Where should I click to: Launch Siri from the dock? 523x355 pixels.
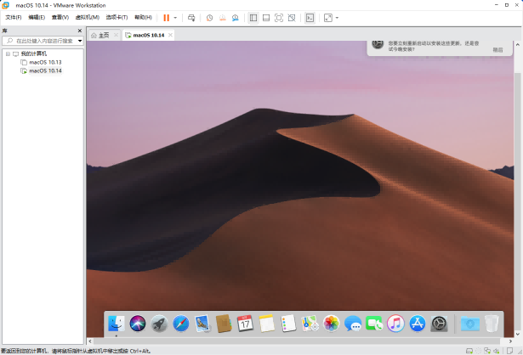coord(138,324)
